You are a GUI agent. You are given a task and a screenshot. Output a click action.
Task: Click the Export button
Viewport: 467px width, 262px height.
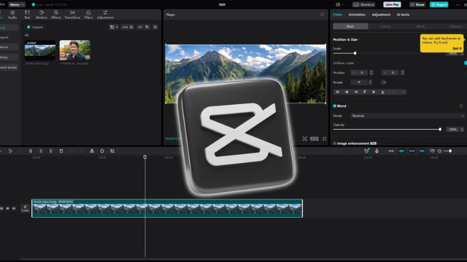point(439,5)
